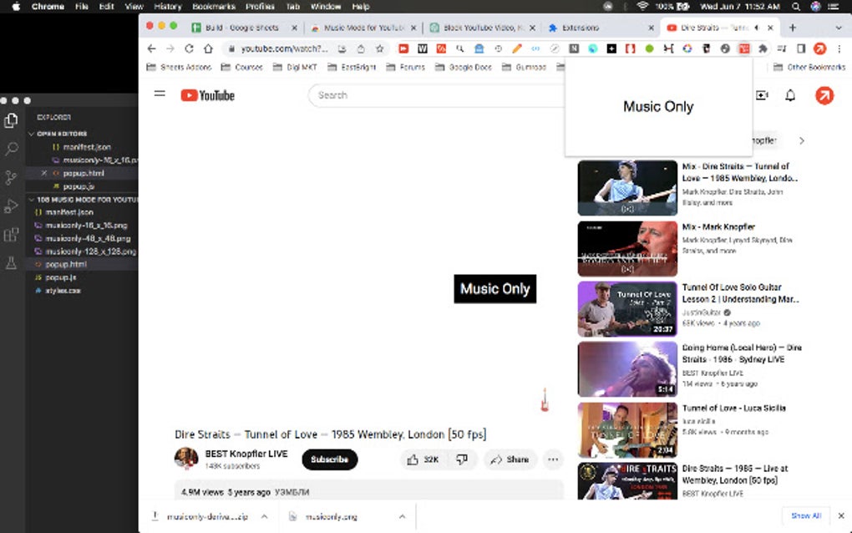Image resolution: width=852 pixels, height=533 pixels.
Task: Click the YouTube Create video icon
Action: click(x=761, y=95)
